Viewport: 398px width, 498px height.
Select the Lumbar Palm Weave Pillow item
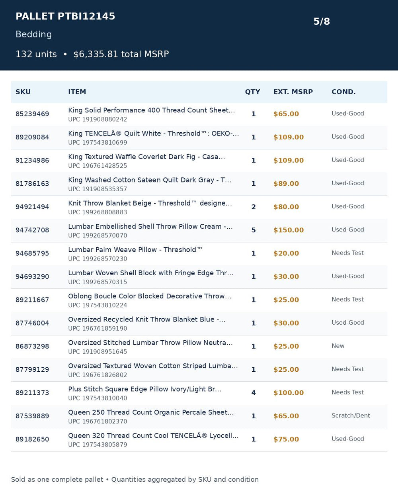(x=135, y=250)
